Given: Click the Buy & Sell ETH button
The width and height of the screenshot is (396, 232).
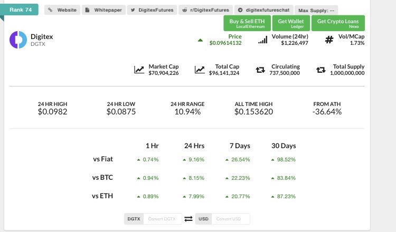Looking at the screenshot, I should [x=247, y=23].
